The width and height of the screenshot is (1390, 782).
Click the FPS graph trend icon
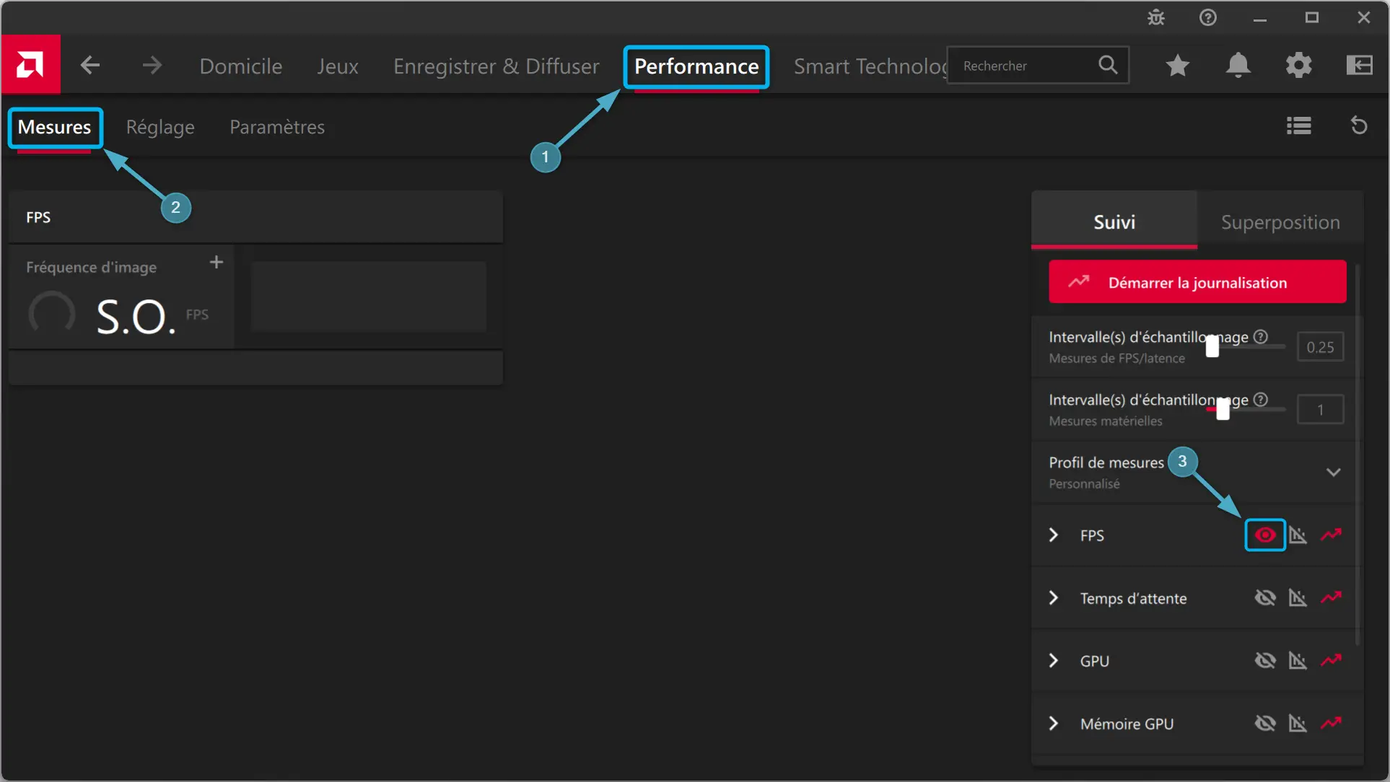[1332, 535]
